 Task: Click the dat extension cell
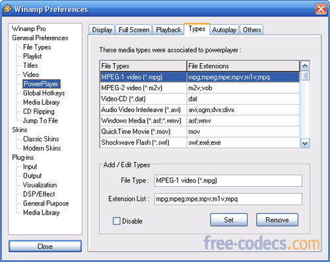(x=243, y=99)
